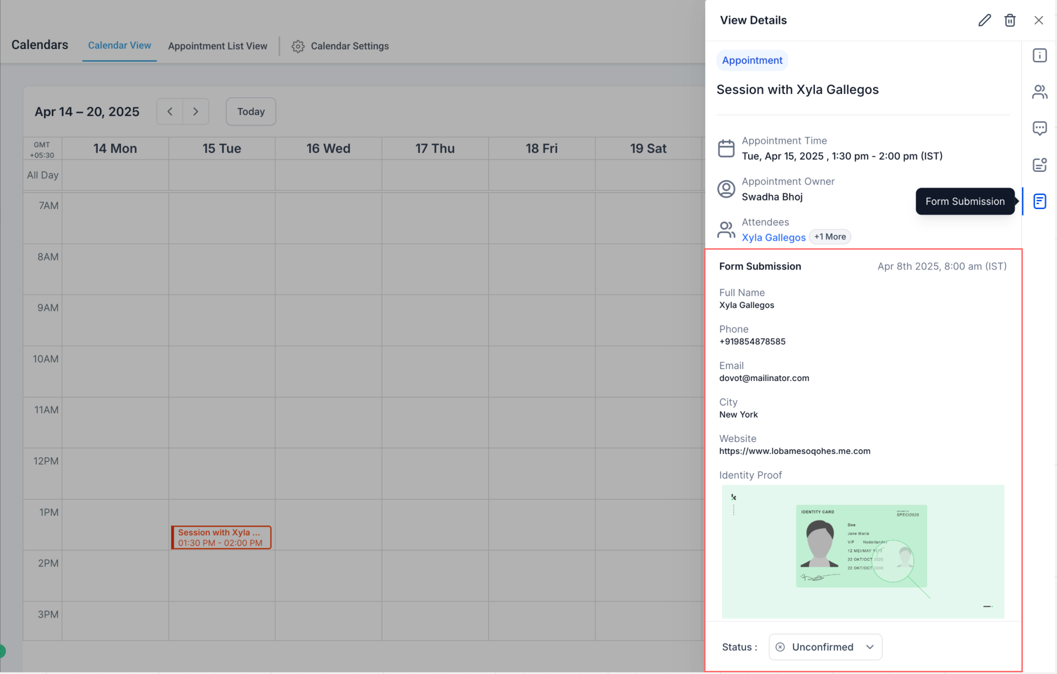
Task: Expand the Unconfirmed status dropdown
Action: click(x=825, y=646)
